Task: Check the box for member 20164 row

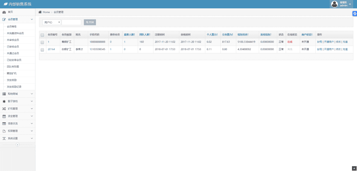Action: (x=42, y=50)
